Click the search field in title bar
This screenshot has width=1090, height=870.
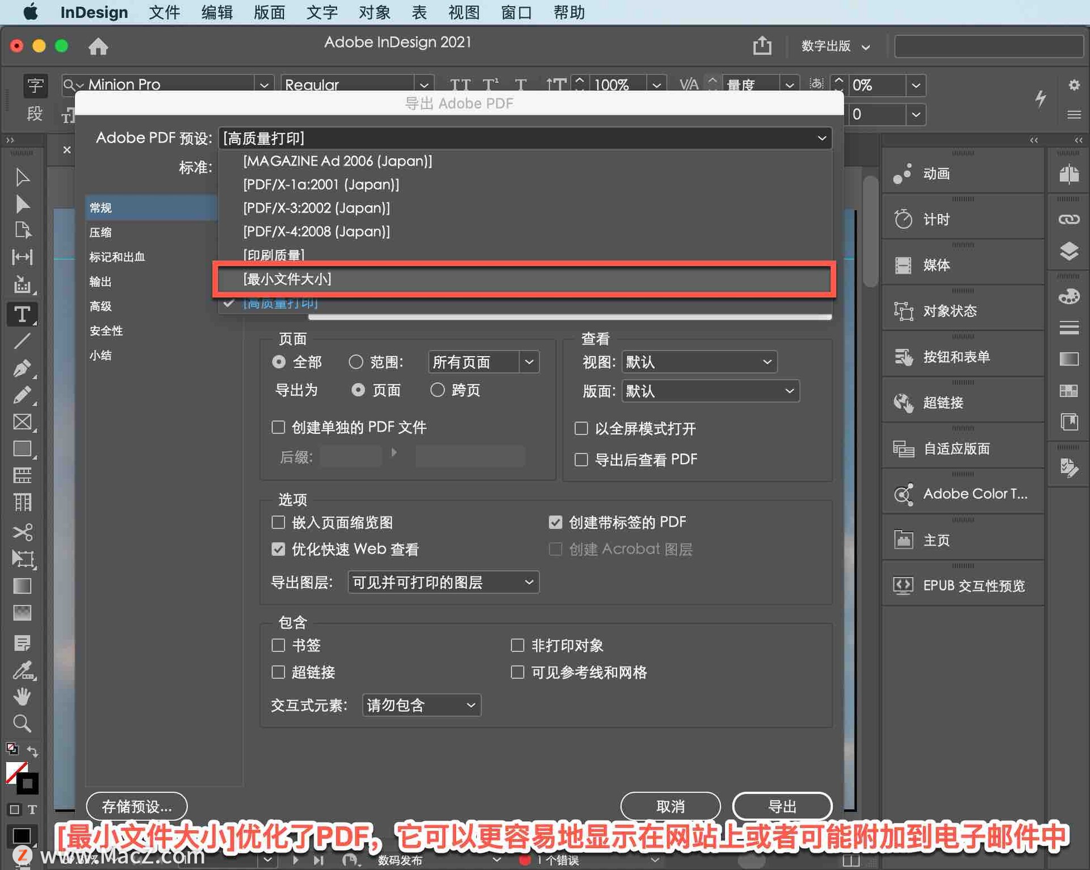coord(989,46)
